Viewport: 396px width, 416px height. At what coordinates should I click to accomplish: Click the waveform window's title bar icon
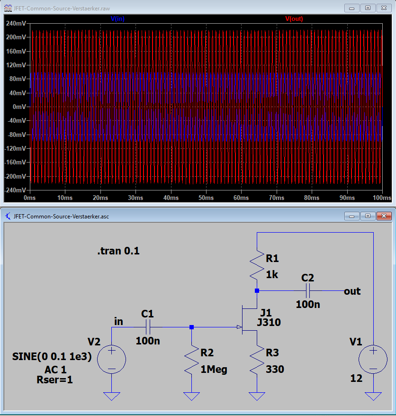coord(8,8)
